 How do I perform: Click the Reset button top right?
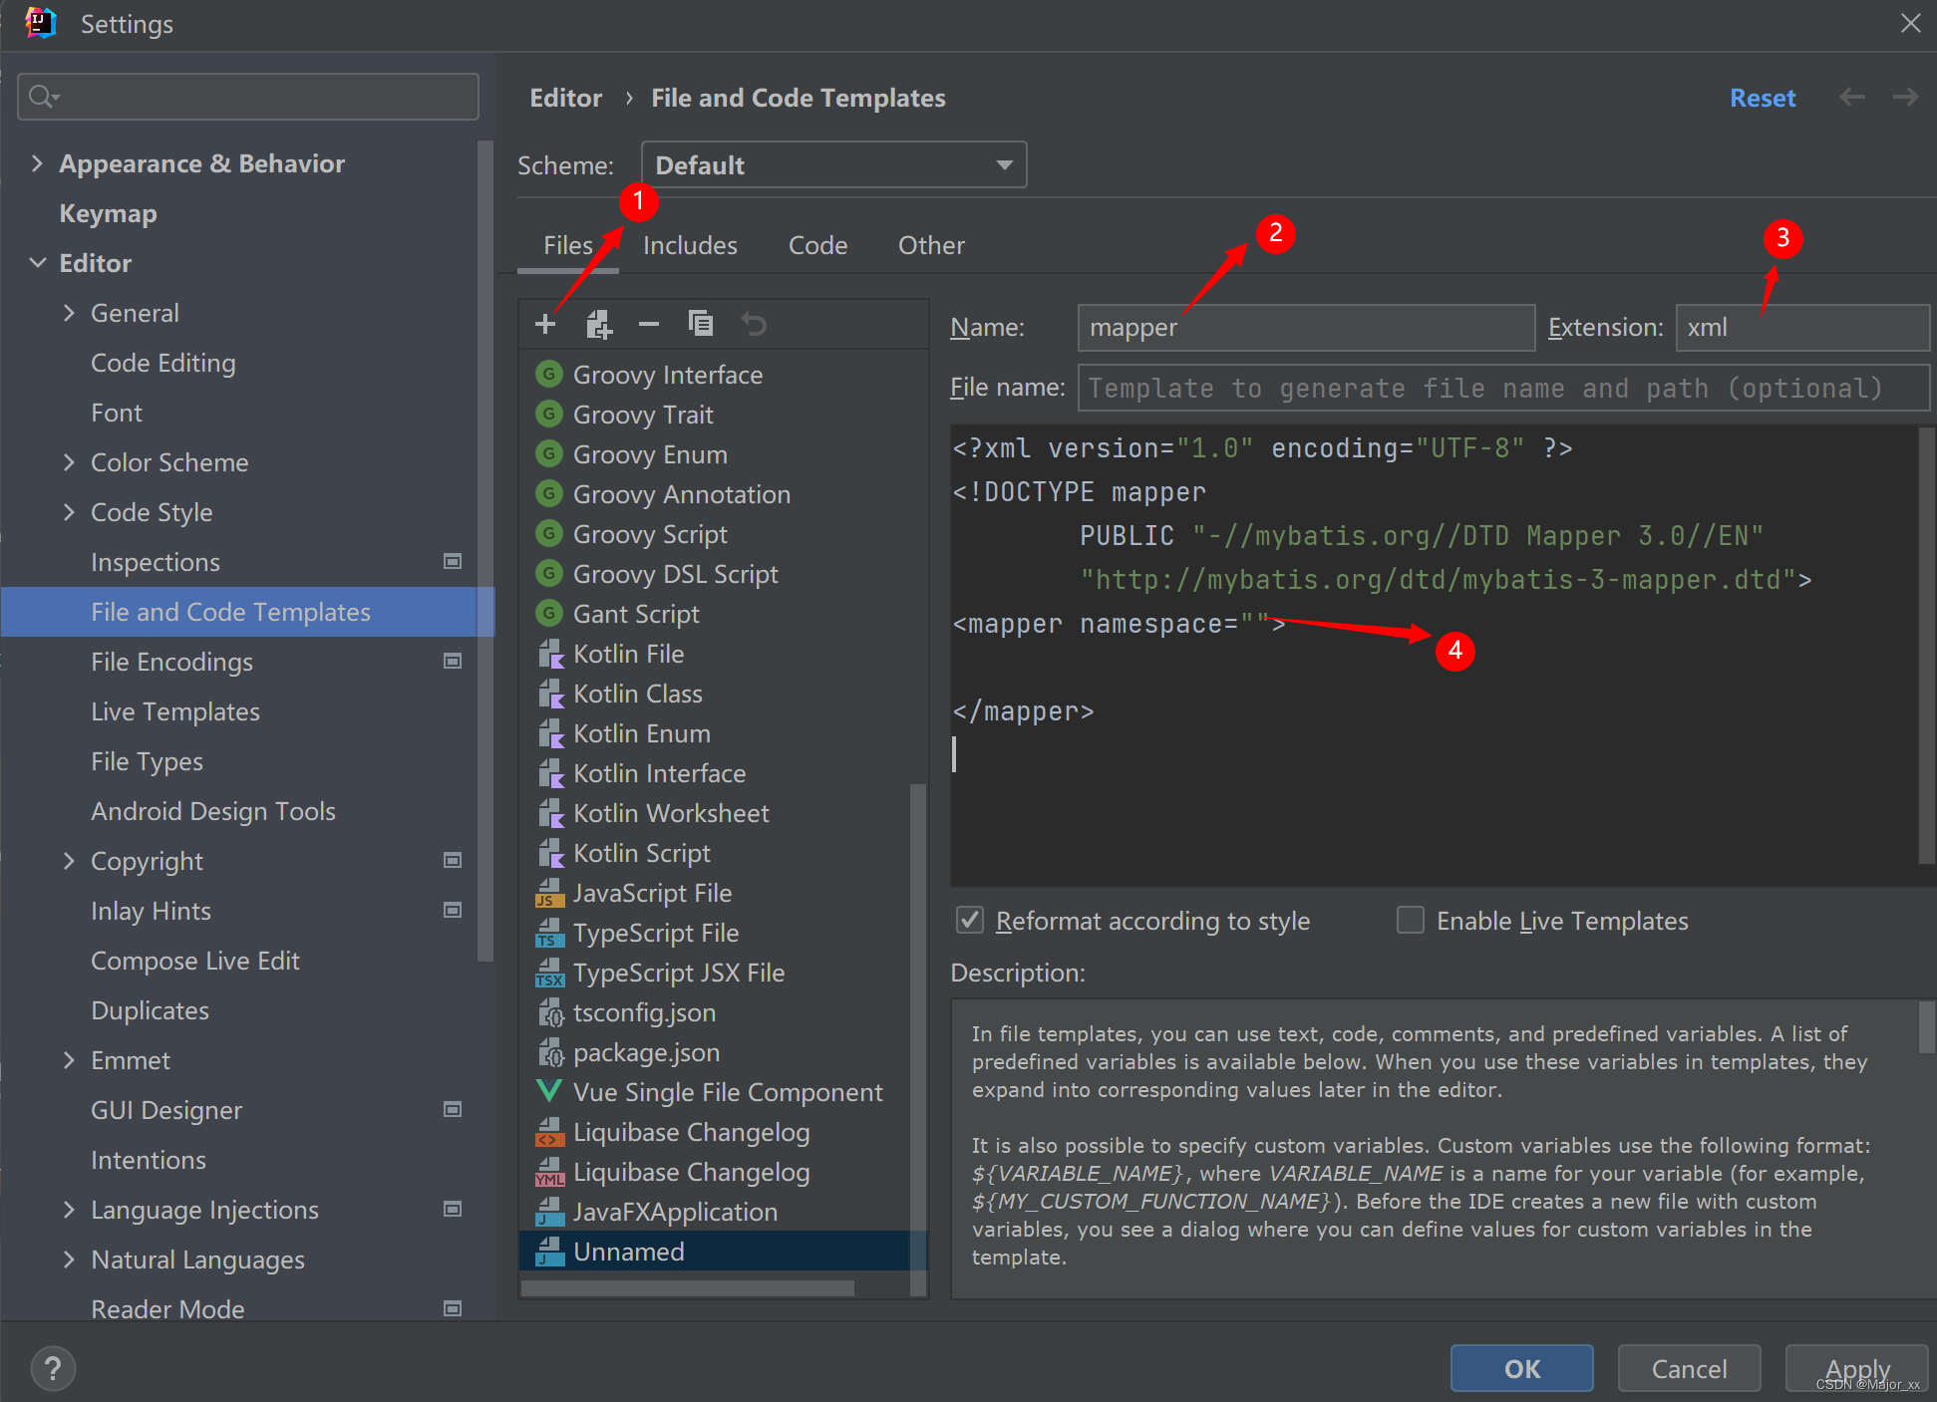pos(1765,98)
